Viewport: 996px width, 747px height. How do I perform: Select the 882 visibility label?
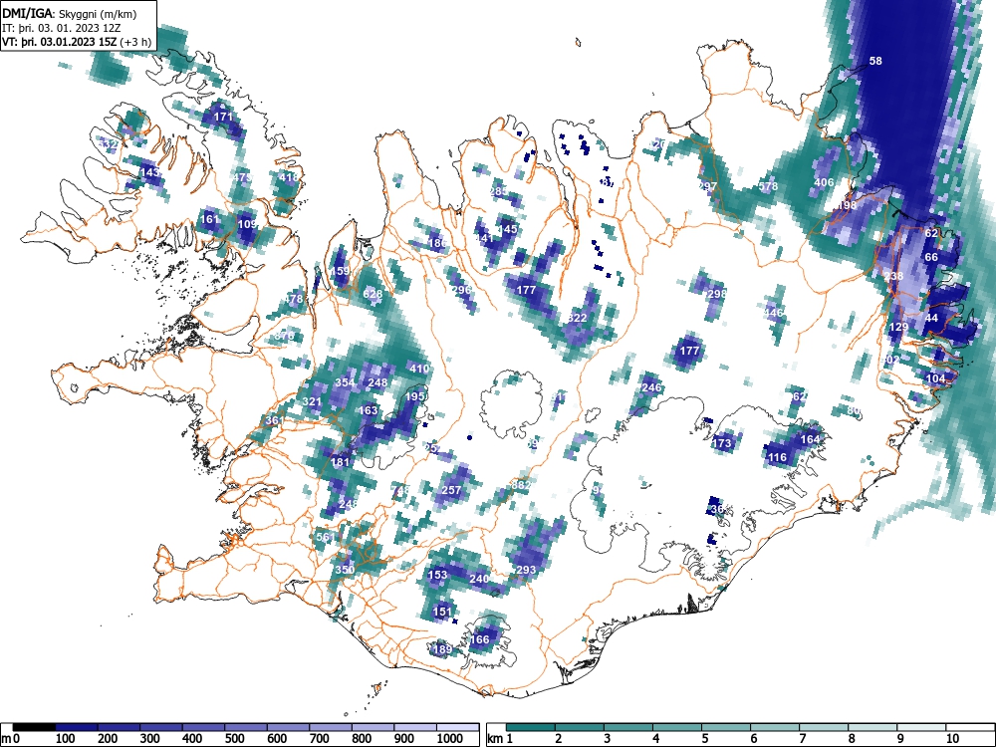520,485
